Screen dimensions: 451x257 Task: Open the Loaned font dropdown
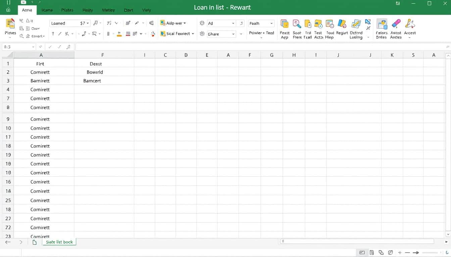(88, 23)
